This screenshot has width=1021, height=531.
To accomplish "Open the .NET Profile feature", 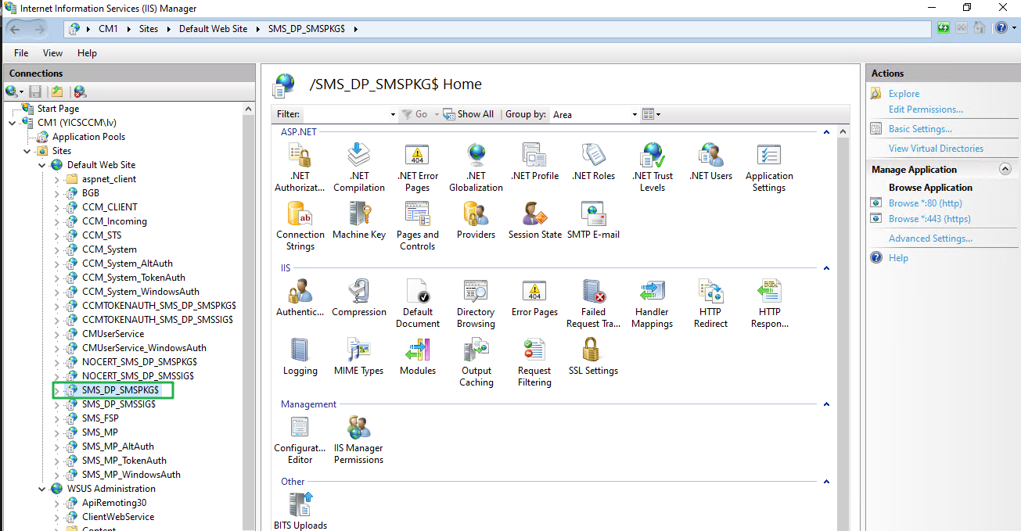I will click(x=534, y=162).
